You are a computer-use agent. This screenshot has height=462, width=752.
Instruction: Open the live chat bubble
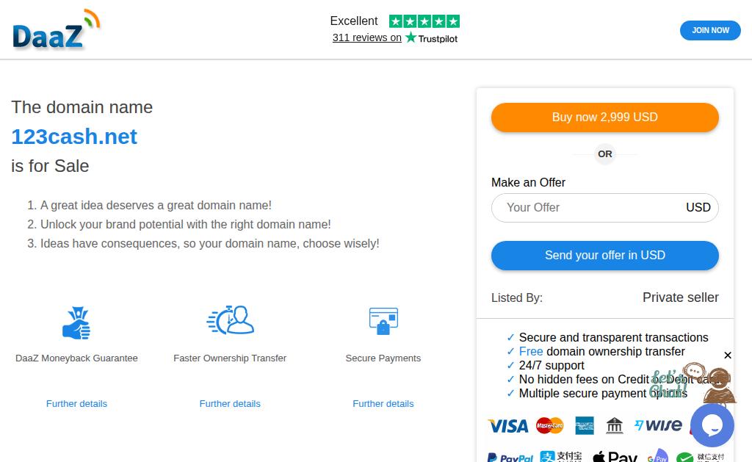pyautogui.click(x=712, y=425)
